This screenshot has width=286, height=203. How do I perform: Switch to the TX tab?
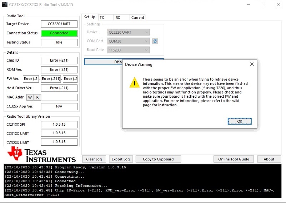pos(106,18)
